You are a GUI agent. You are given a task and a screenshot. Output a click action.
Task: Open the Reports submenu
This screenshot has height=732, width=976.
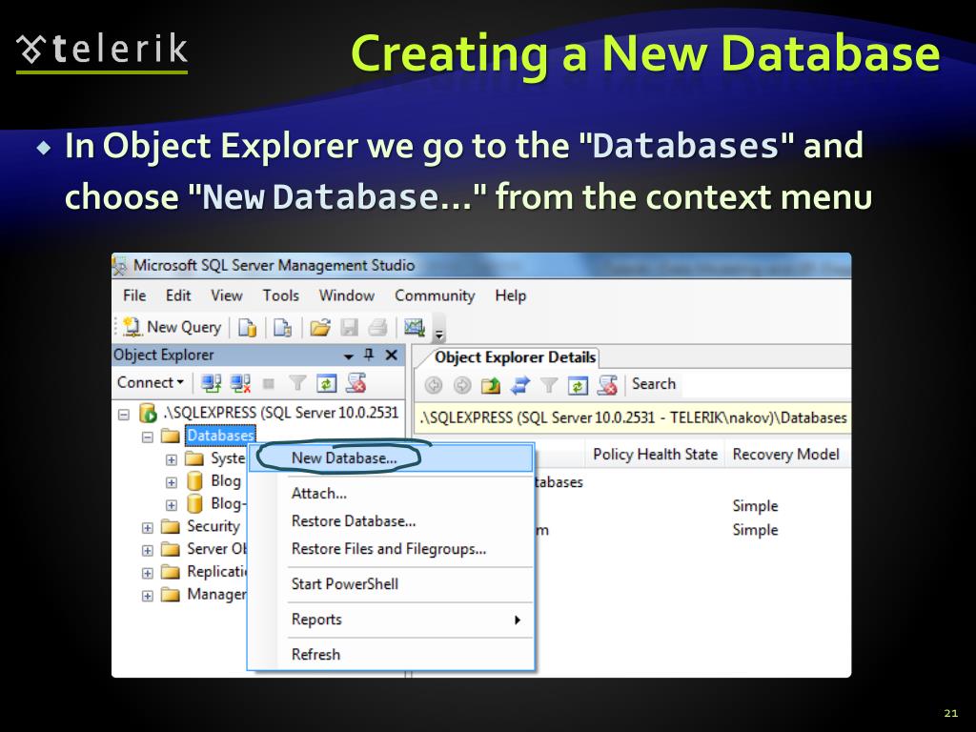coord(390,620)
